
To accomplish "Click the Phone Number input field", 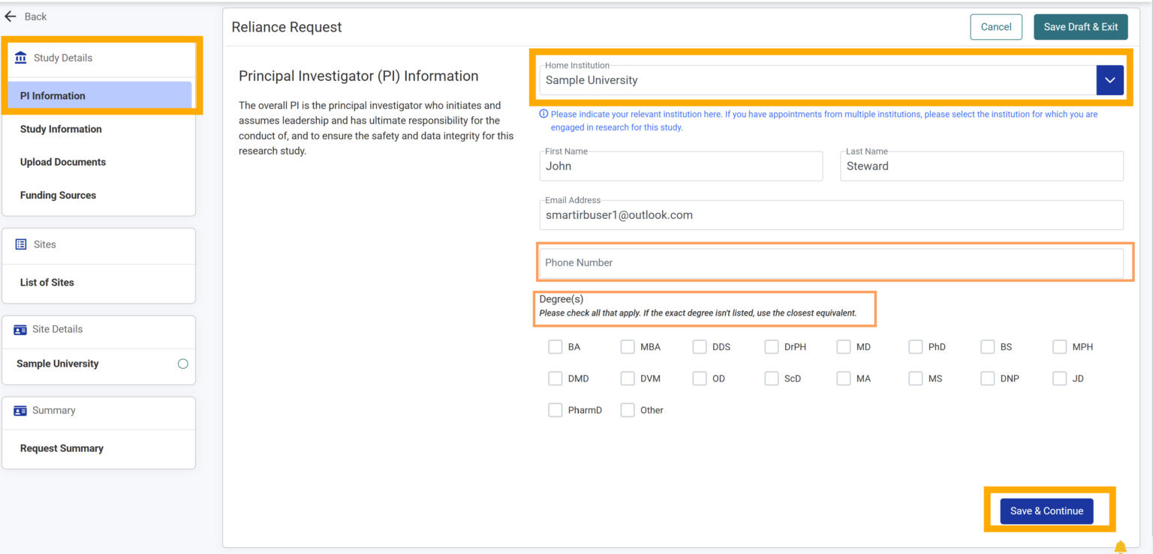I will (x=833, y=262).
